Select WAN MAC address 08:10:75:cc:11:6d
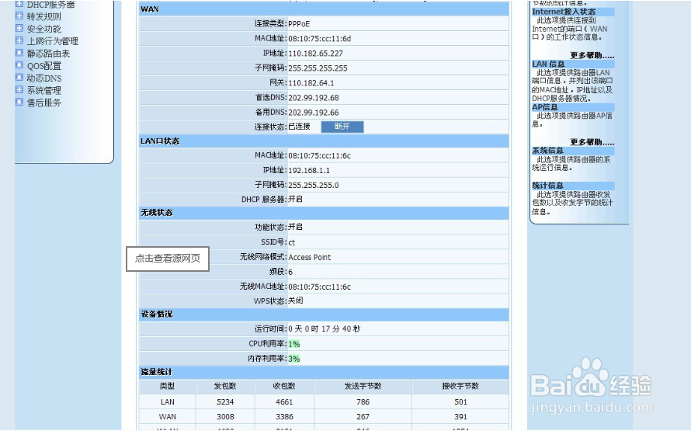This screenshot has height=431, width=691. click(x=320, y=39)
